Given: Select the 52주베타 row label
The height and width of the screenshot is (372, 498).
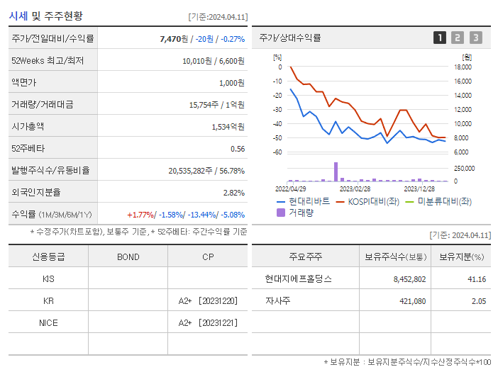Looking at the screenshot, I should [28, 148].
